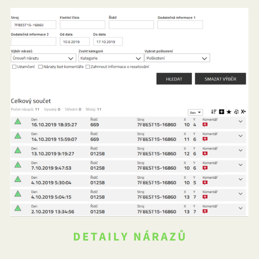
Task: Tick the Nárazy bez komentáře checkbox
Action: [x=40, y=67]
